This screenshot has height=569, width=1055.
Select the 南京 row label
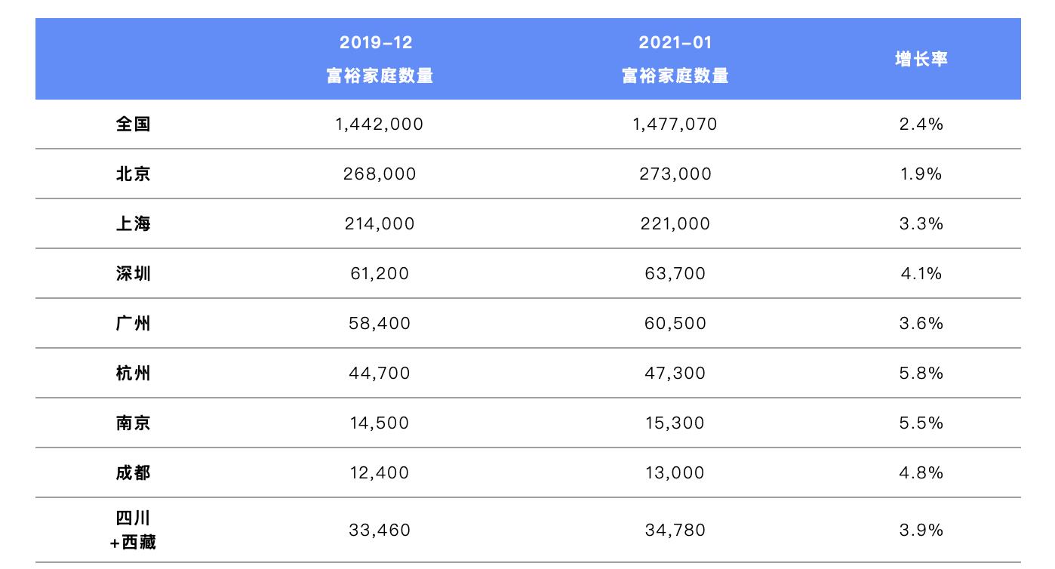(x=134, y=423)
